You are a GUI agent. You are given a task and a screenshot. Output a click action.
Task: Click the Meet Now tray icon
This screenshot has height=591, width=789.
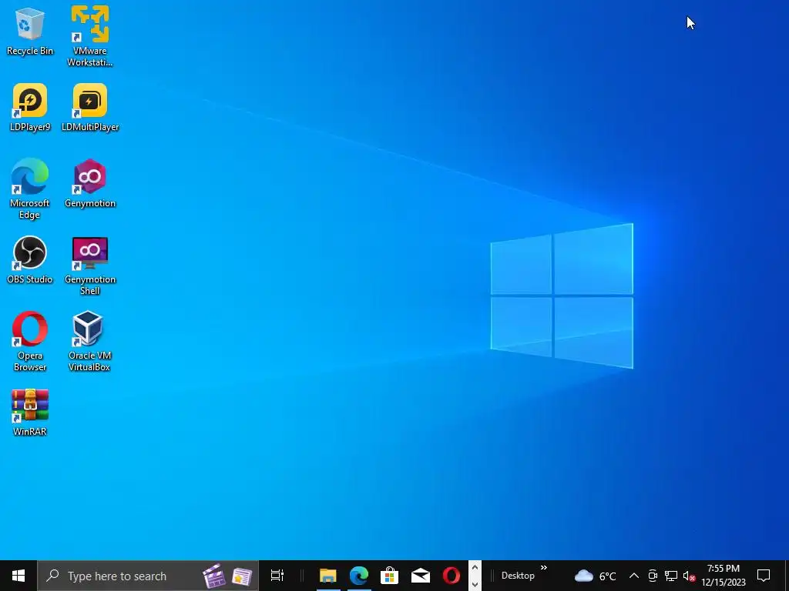click(653, 576)
